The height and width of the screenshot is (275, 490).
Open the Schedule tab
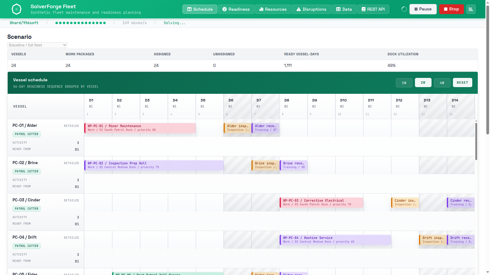(200, 9)
